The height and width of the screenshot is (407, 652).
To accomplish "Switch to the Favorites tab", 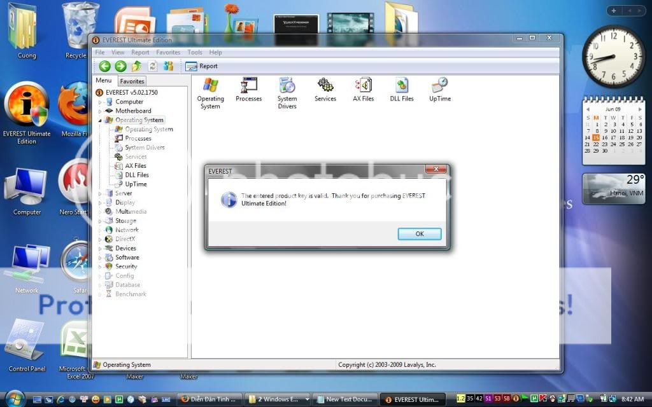I will click(x=132, y=81).
